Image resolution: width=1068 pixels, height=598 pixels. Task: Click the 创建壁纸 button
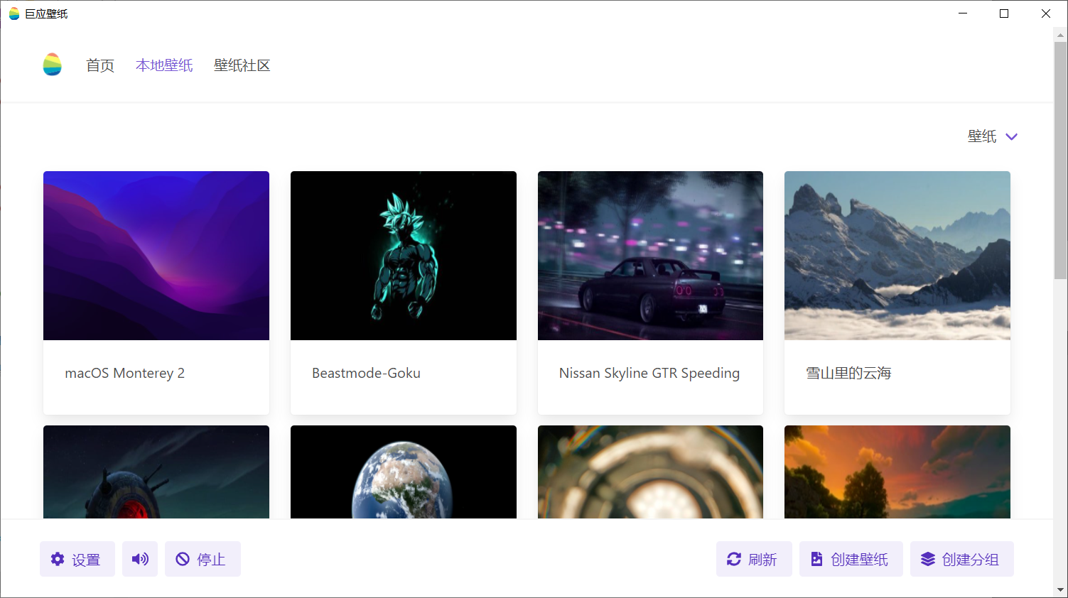click(851, 559)
